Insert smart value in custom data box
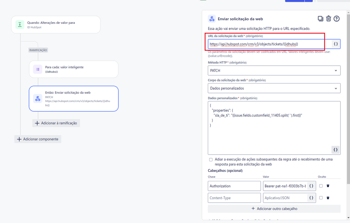Screen dimensions: 350x223 [x=336, y=150]
